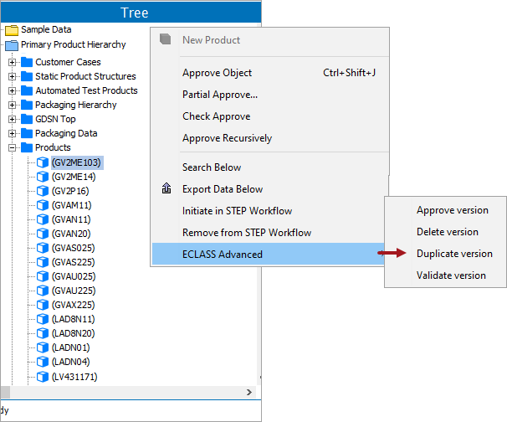Click the cube icon of product (GV2ME103)
The height and width of the screenshot is (422, 507).
pos(43,162)
